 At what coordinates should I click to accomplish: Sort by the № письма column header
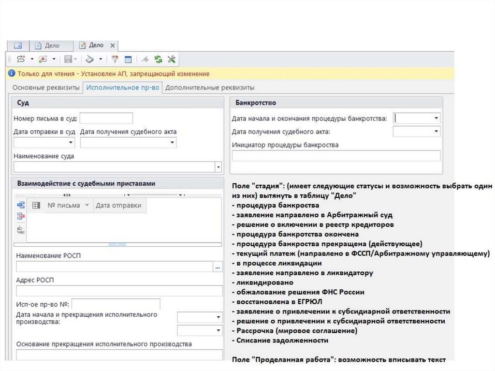(x=63, y=206)
